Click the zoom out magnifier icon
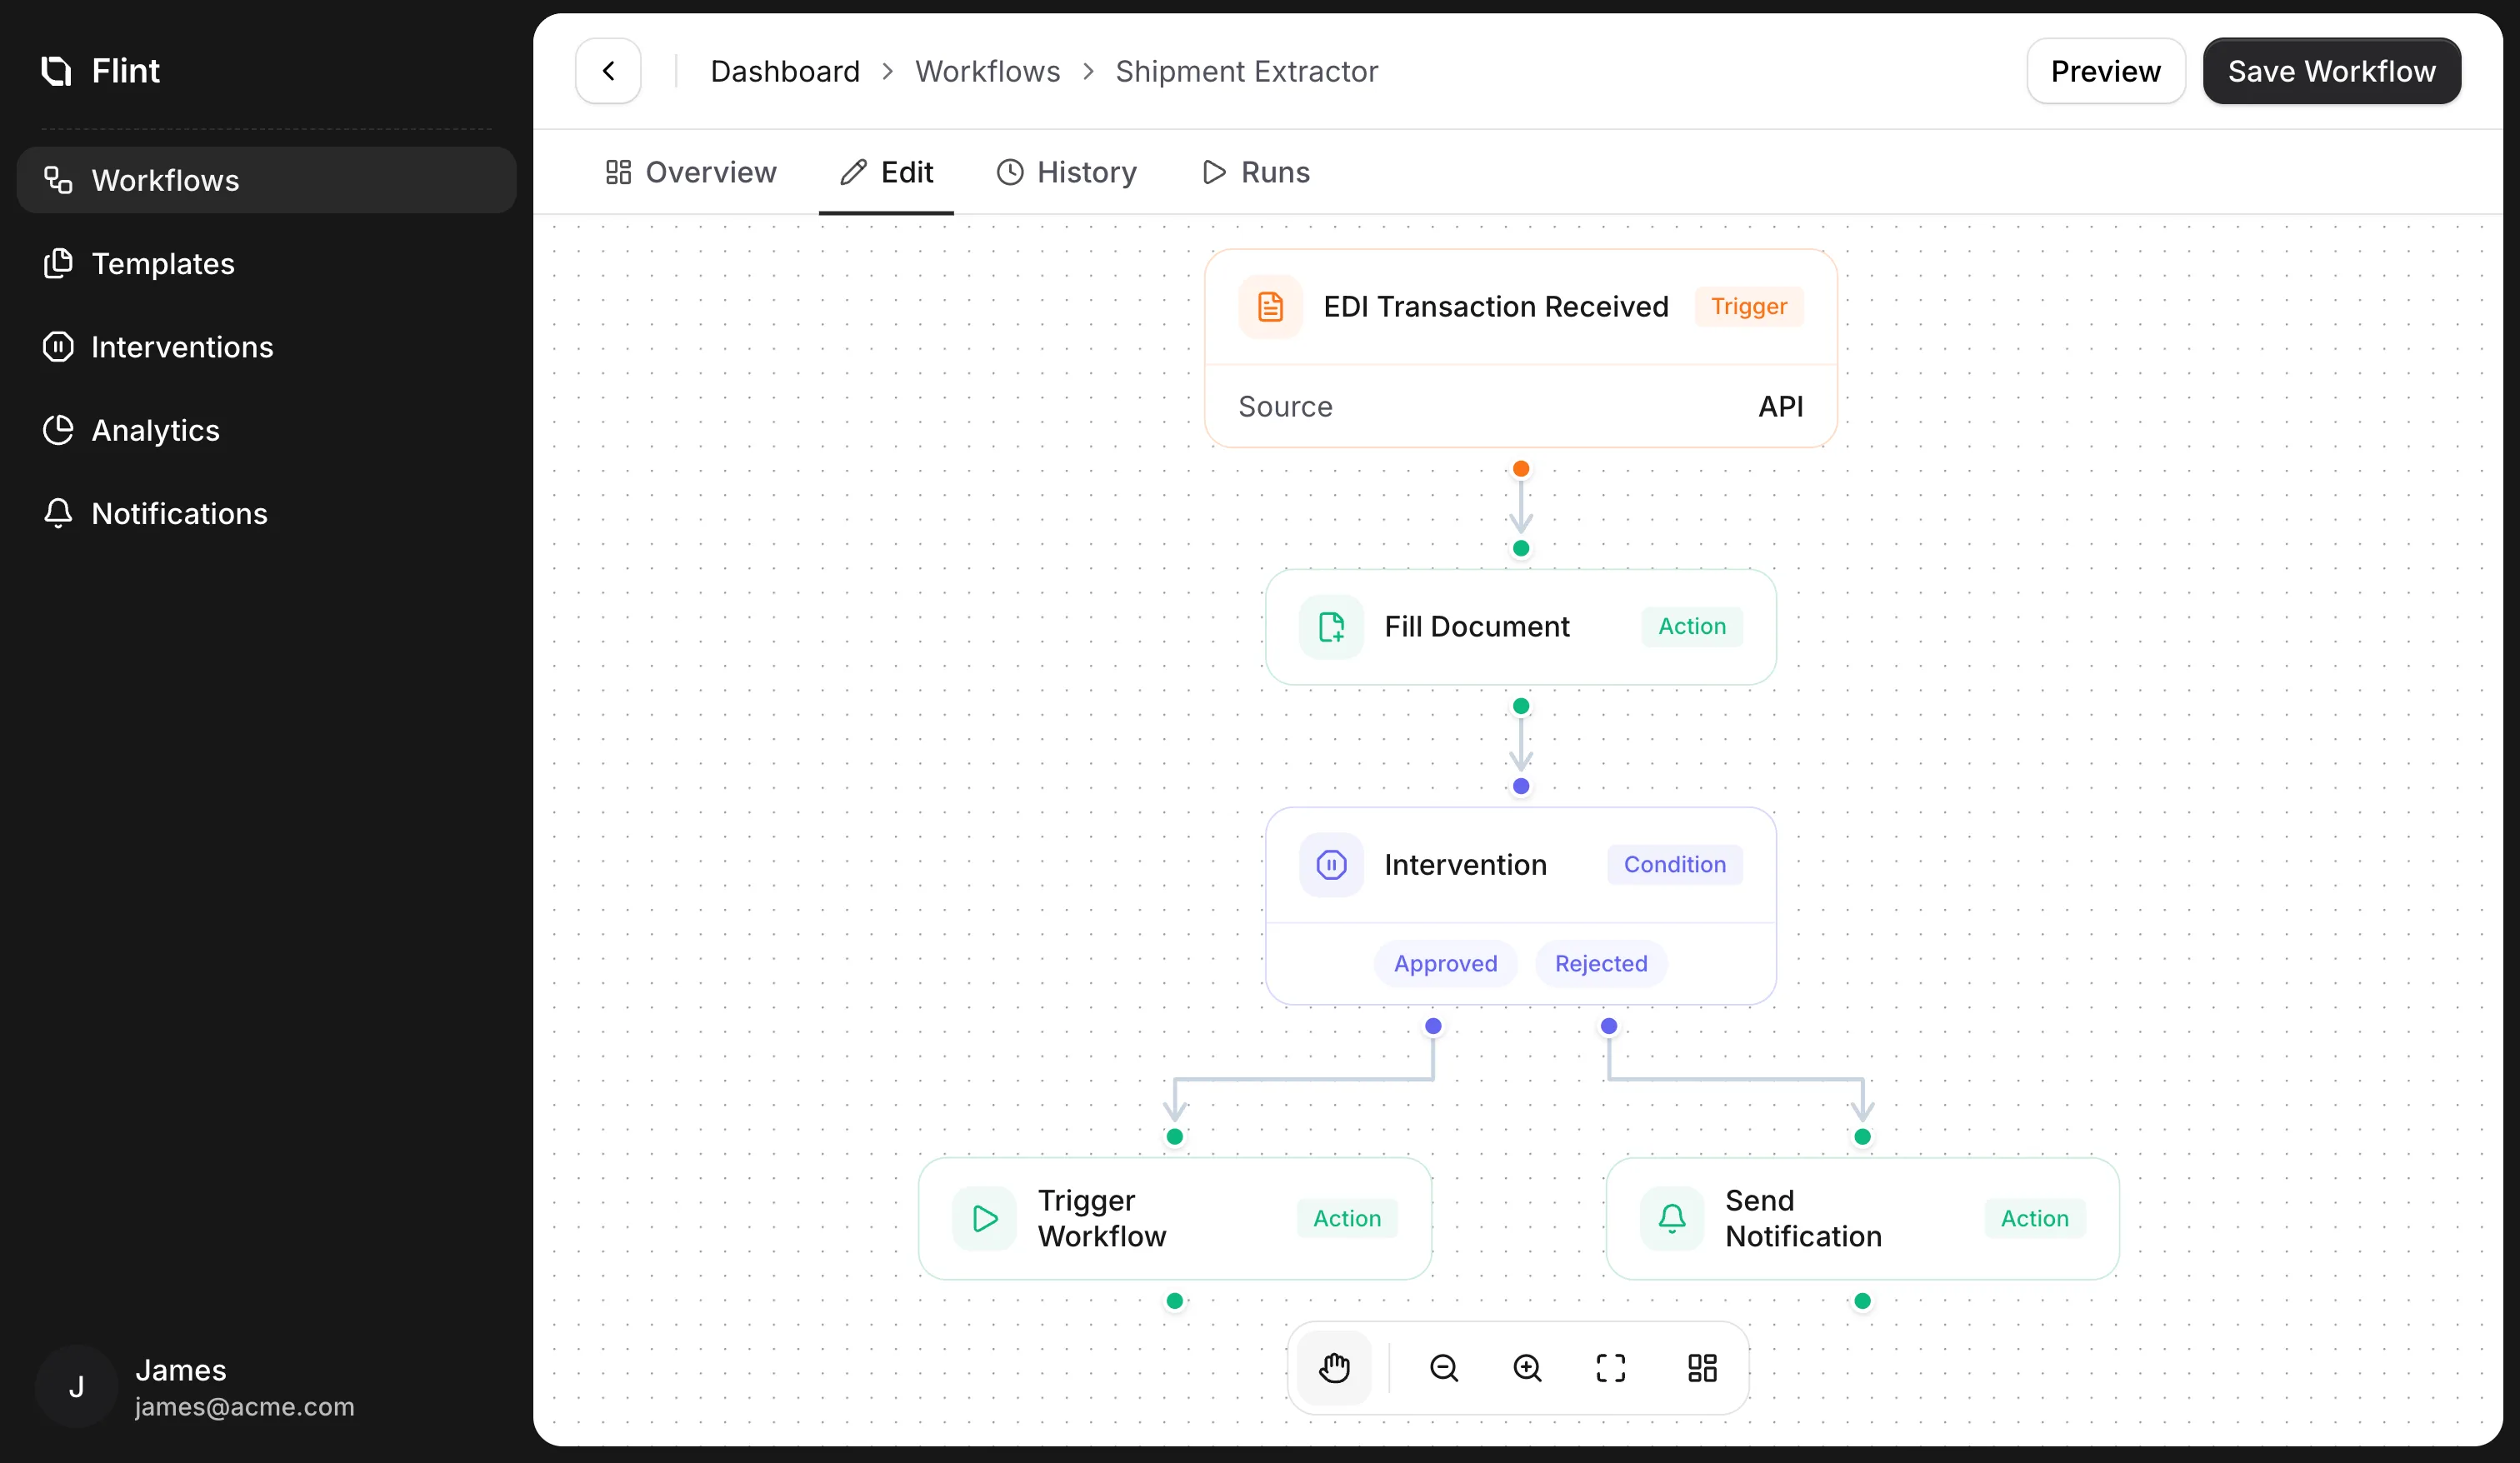The image size is (2520, 1463). (1444, 1367)
